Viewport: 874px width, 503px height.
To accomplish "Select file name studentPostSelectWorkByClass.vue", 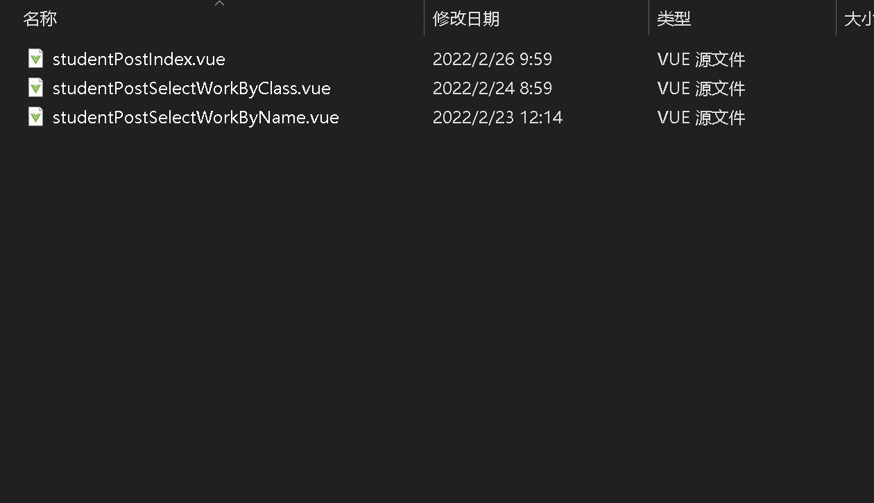I will [191, 88].
